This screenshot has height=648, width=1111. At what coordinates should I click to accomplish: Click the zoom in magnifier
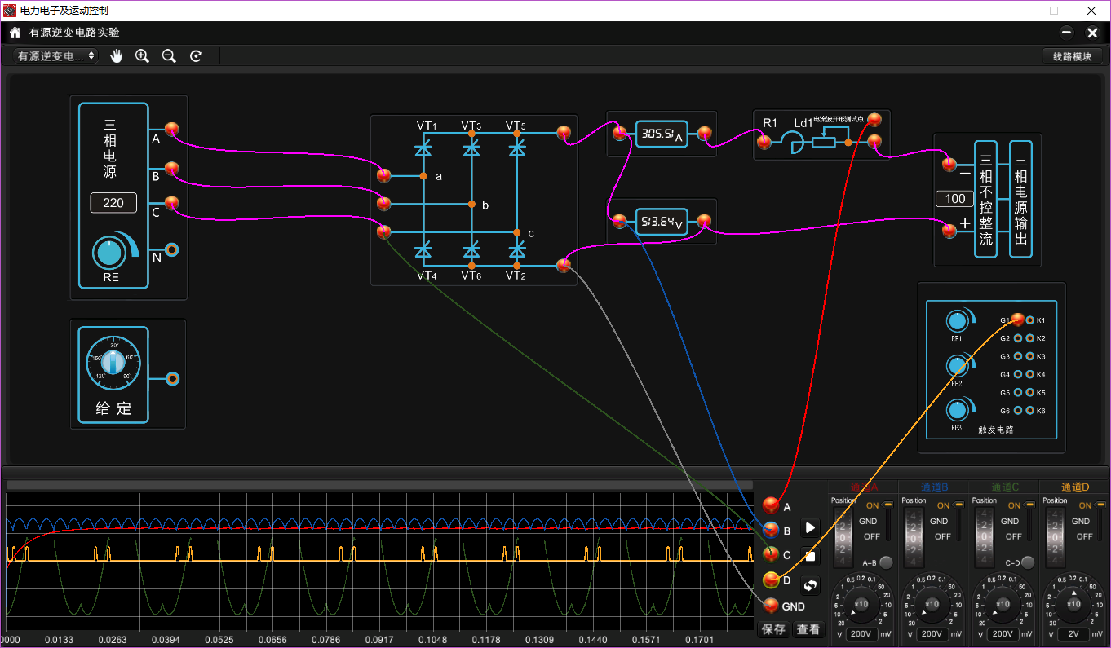(x=142, y=55)
